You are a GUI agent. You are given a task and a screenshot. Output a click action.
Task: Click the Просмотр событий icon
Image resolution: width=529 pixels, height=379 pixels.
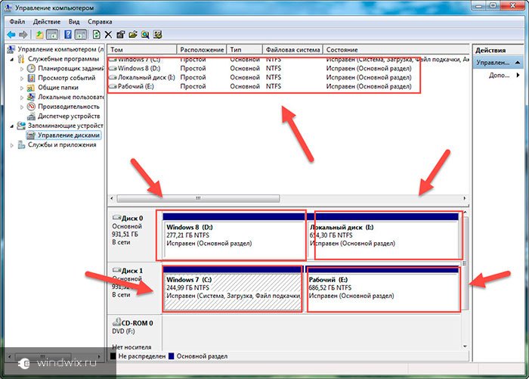click(31, 78)
